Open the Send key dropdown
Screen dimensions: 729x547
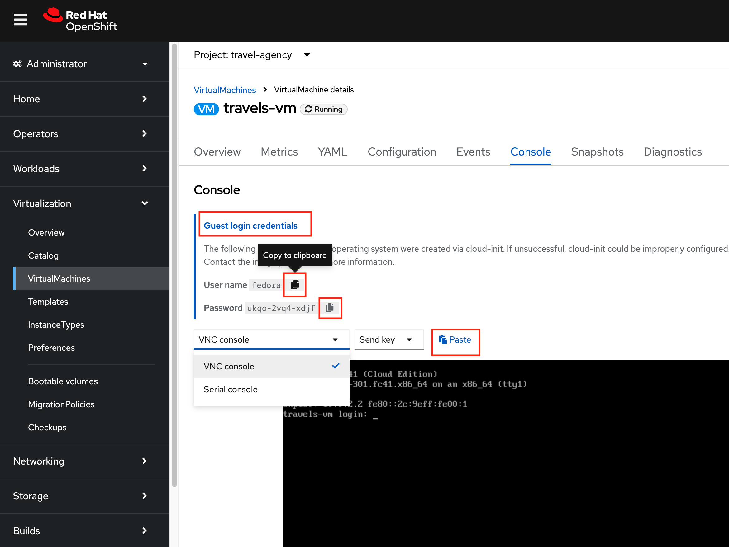tap(388, 339)
